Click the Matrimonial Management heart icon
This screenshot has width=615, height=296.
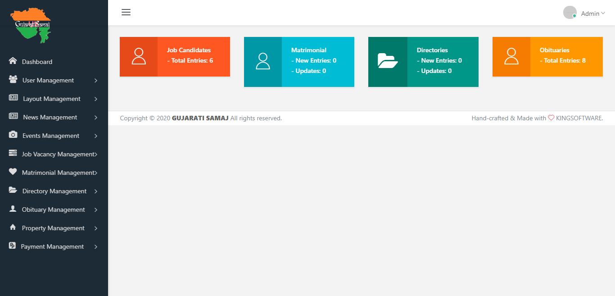(13, 172)
